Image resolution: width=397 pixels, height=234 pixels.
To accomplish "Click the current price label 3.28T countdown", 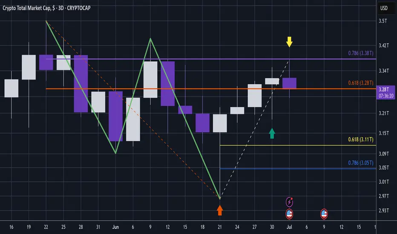I will tap(385, 92).
